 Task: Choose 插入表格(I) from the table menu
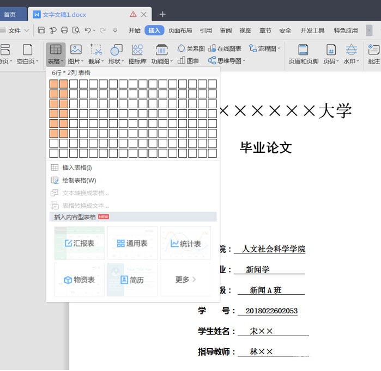(76, 168)
